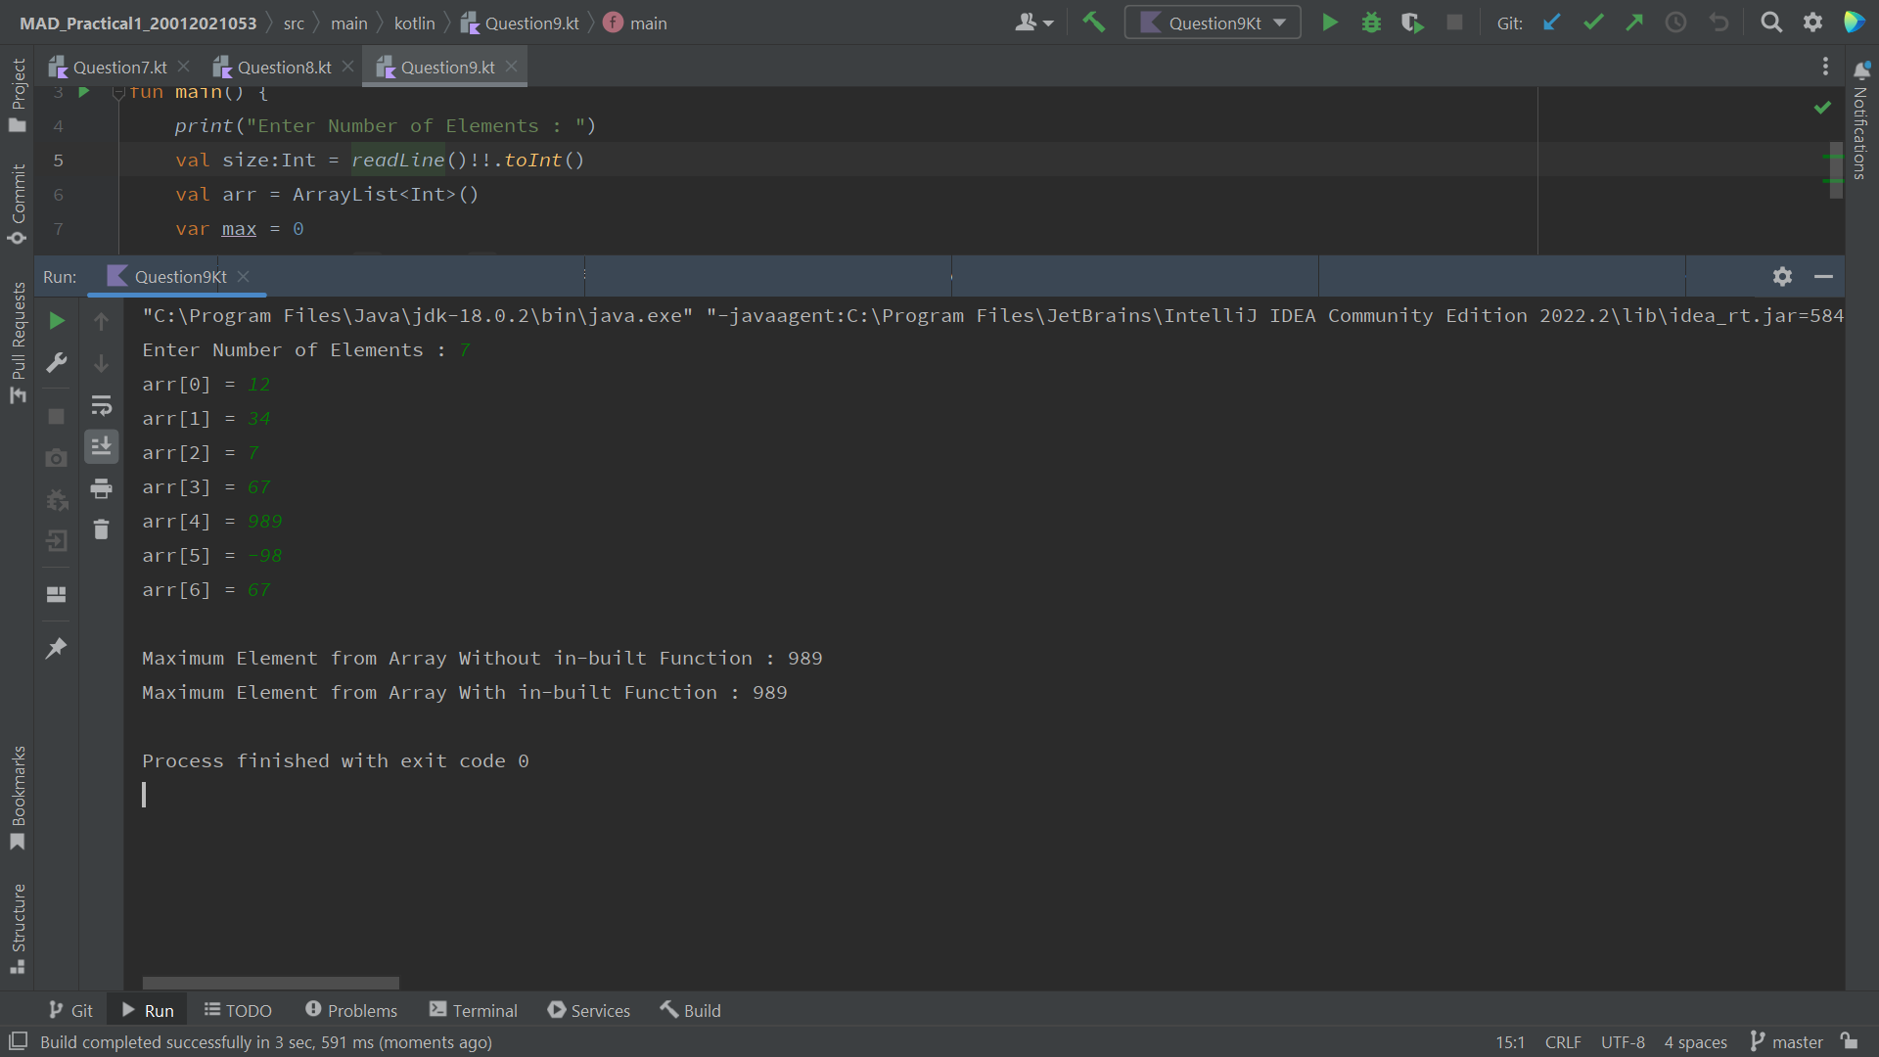Image resolution: width=1879 pixels, height=1057 pixels.
Task: Toggle soft-wrap in console
Action: click(101, 405)
